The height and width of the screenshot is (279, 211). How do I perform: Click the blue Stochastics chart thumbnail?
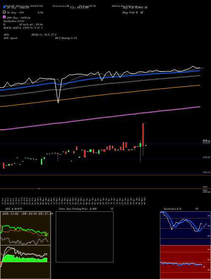[186, 228]
